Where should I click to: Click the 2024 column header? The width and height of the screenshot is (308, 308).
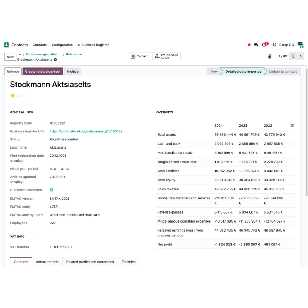[x=218, y=125]
